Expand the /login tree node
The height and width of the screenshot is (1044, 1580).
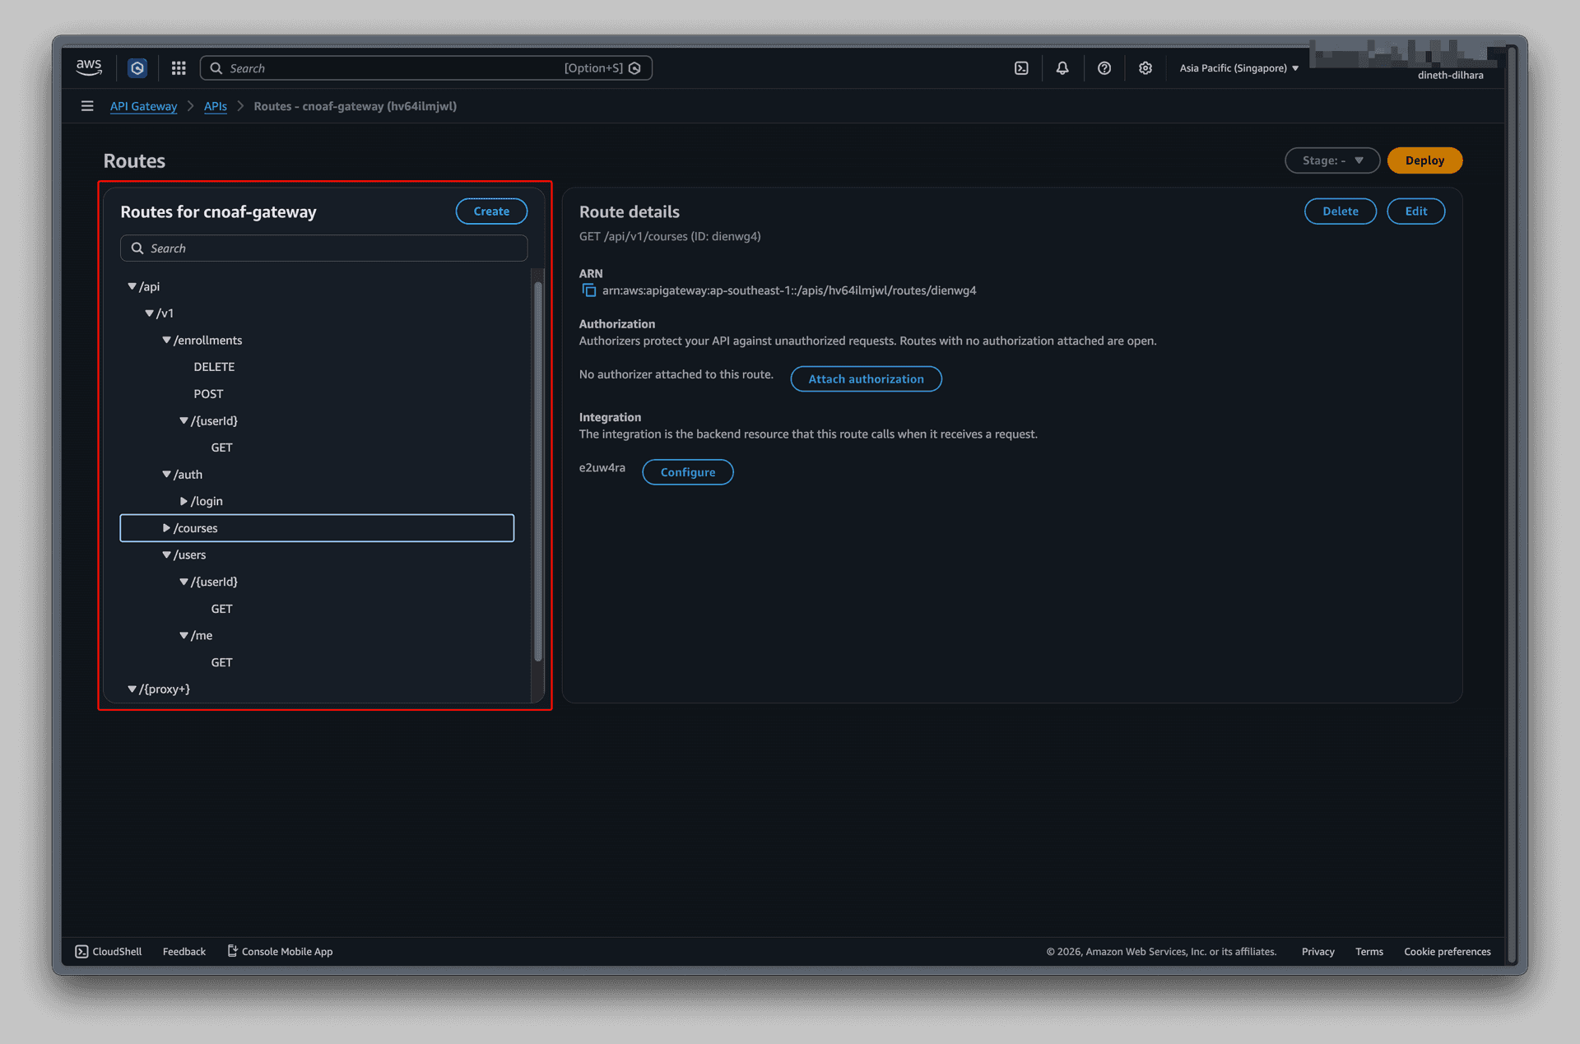pyautogui.click(x=184, y=501)
